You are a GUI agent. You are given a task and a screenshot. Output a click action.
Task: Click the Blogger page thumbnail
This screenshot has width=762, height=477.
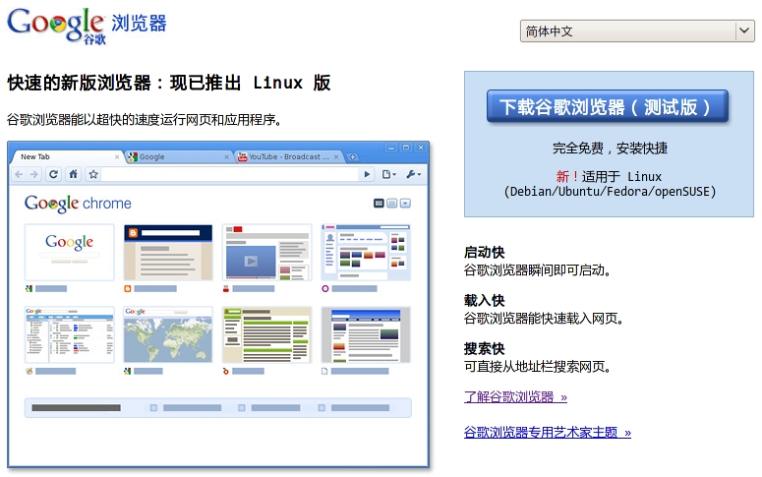(168, 252)
